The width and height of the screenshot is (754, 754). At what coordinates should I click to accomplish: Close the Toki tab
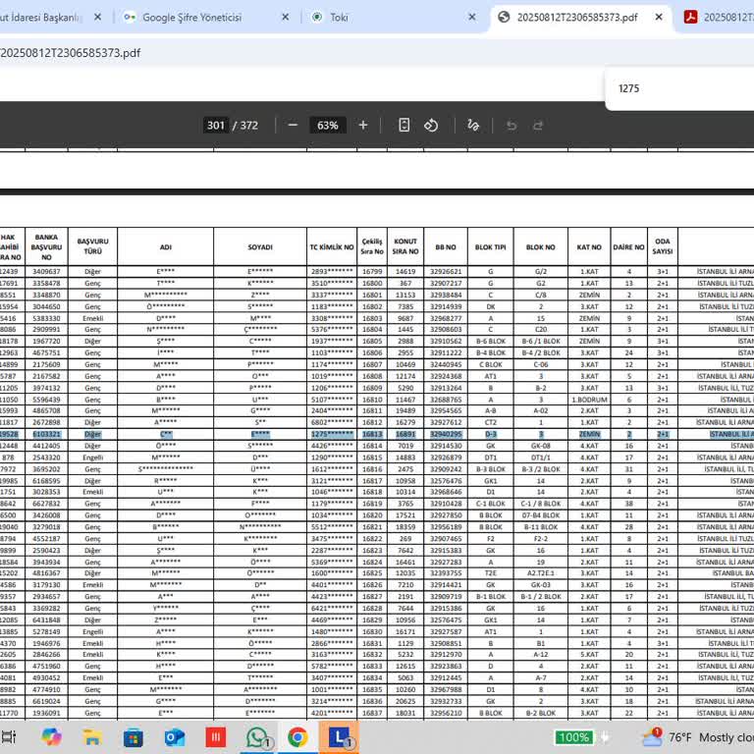471,17
